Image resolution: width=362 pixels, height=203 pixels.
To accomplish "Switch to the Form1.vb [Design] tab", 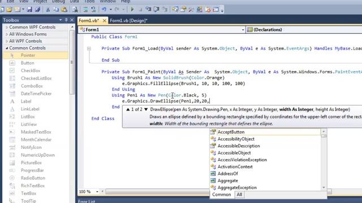I will tap(128, 20).
